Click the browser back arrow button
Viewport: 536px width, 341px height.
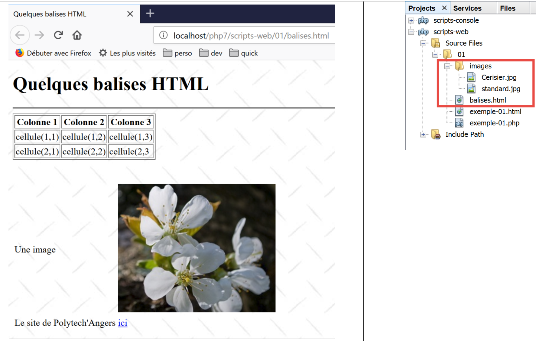pyautogui.click(x=20, y=35)
